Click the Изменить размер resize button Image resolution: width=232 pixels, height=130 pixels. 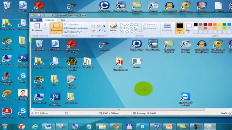pos(76,28)
